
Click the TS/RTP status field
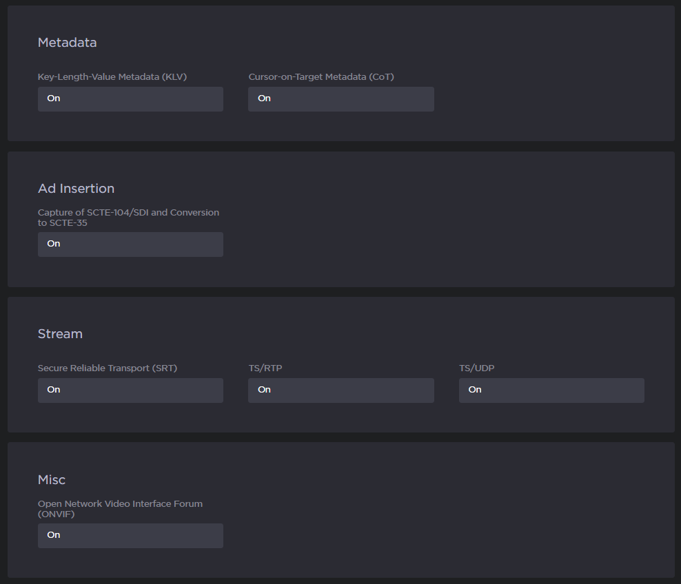click(x=340, y=390)
